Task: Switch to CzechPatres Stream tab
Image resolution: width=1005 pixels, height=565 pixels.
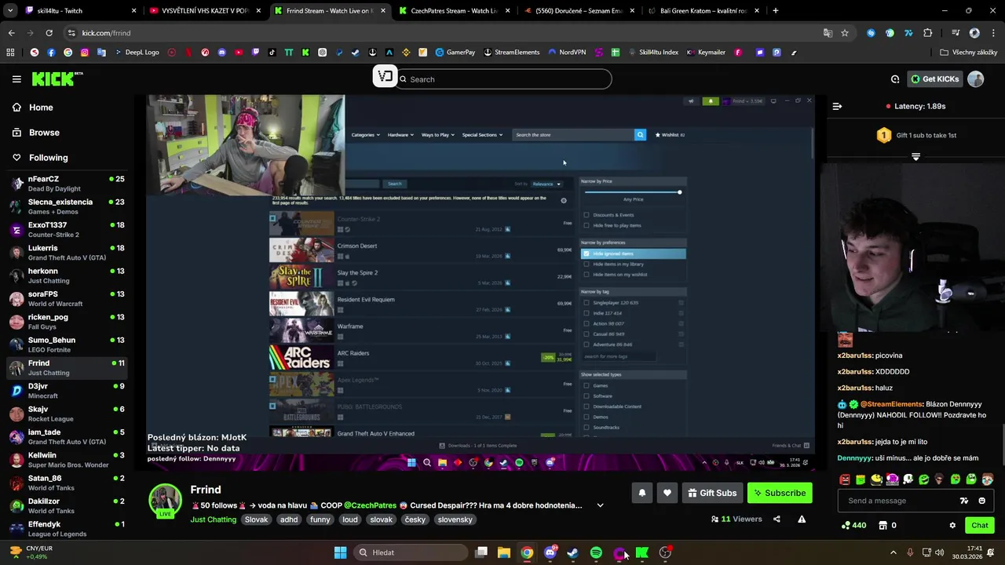Action: (455, 10)
